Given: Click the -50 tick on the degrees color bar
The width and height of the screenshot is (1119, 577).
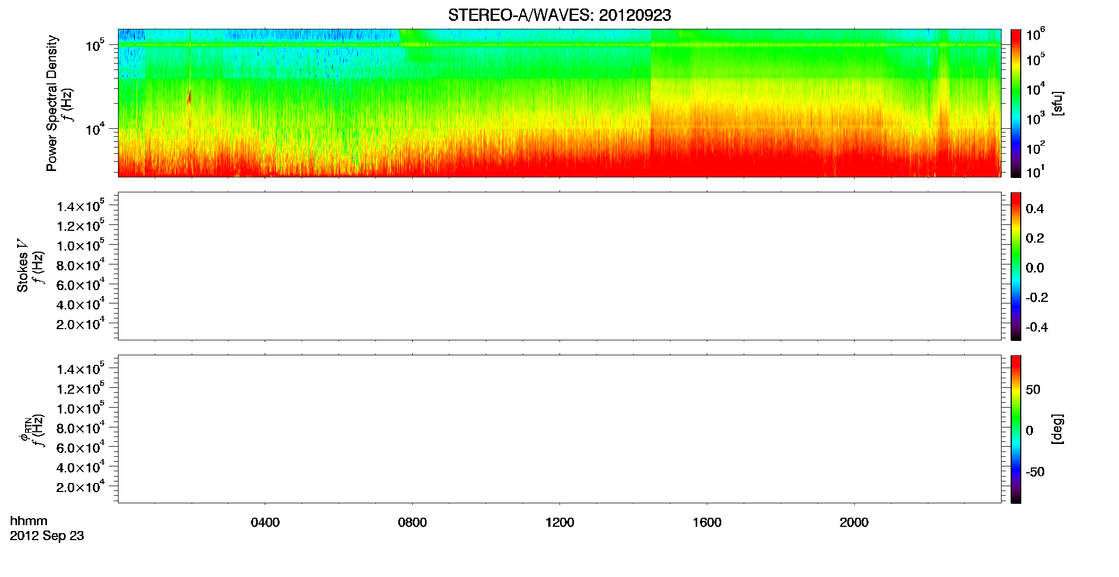Looking at the screenshot, I should (1035, 472).
